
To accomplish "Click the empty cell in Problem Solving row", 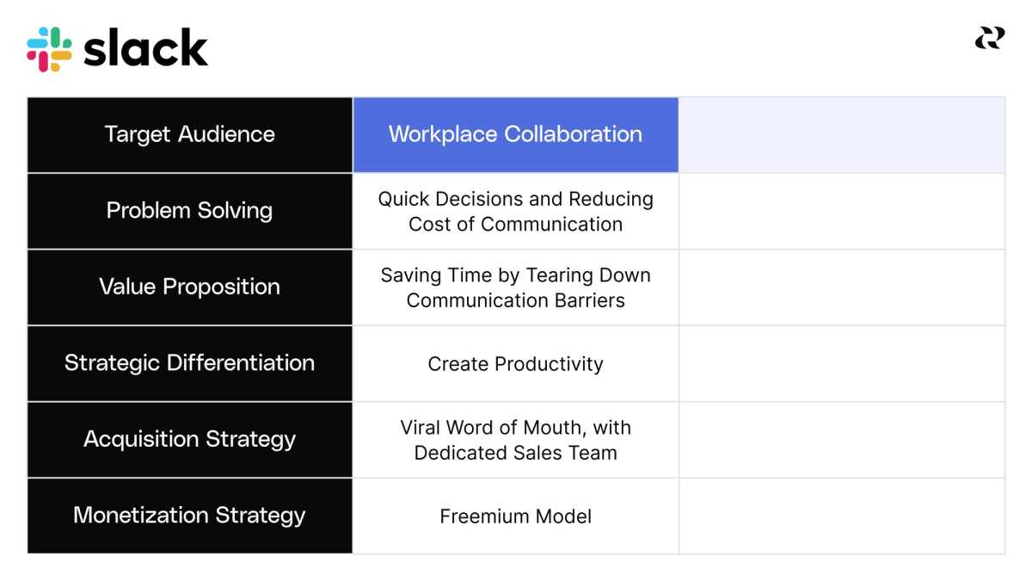I will 842,211.
